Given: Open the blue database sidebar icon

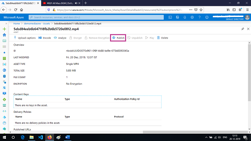Looking at the screenshot, I should pos(4,76).
